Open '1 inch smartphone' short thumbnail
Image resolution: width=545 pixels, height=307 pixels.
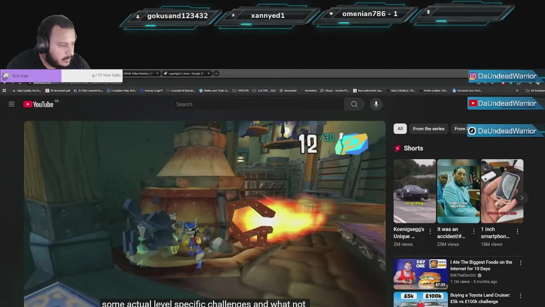[x=502, y=191]
